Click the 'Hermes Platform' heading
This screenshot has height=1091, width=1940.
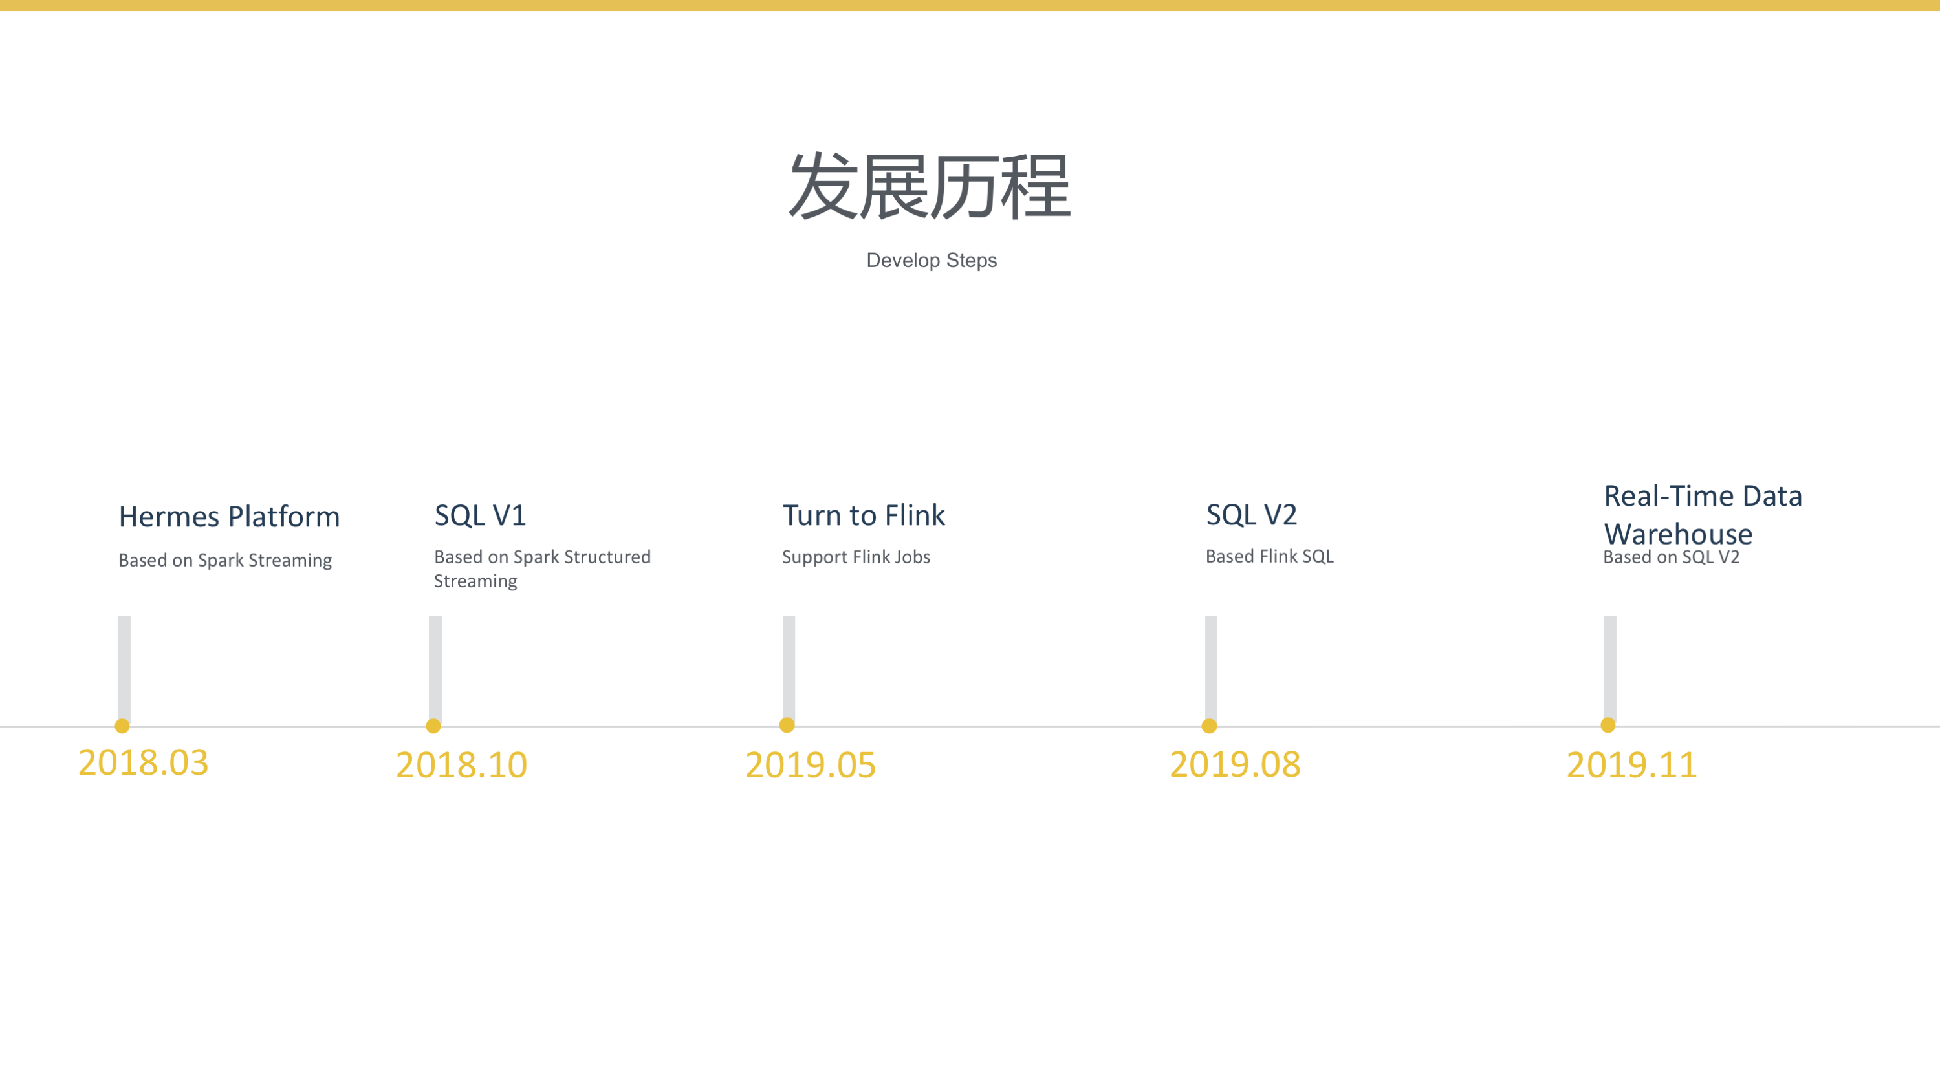229,517
